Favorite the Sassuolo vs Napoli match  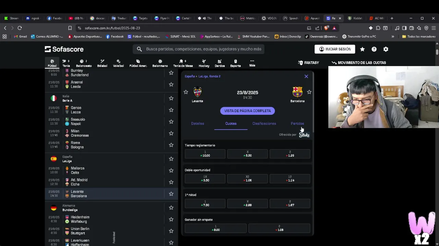click(171, 122)
